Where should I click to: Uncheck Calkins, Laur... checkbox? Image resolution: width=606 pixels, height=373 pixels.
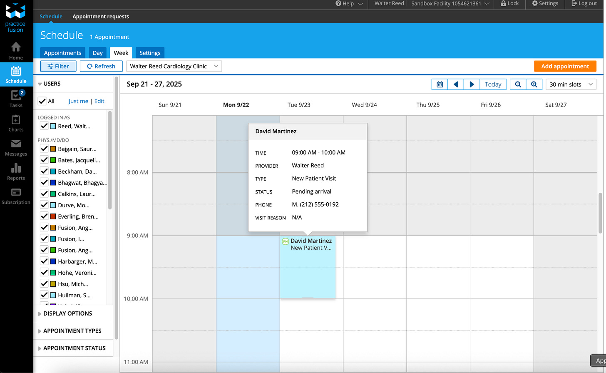[x=44, y=194]
